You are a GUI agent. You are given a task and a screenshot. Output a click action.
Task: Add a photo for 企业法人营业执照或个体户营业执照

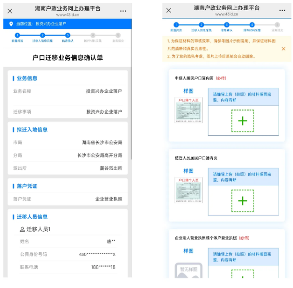pos(242,275)
